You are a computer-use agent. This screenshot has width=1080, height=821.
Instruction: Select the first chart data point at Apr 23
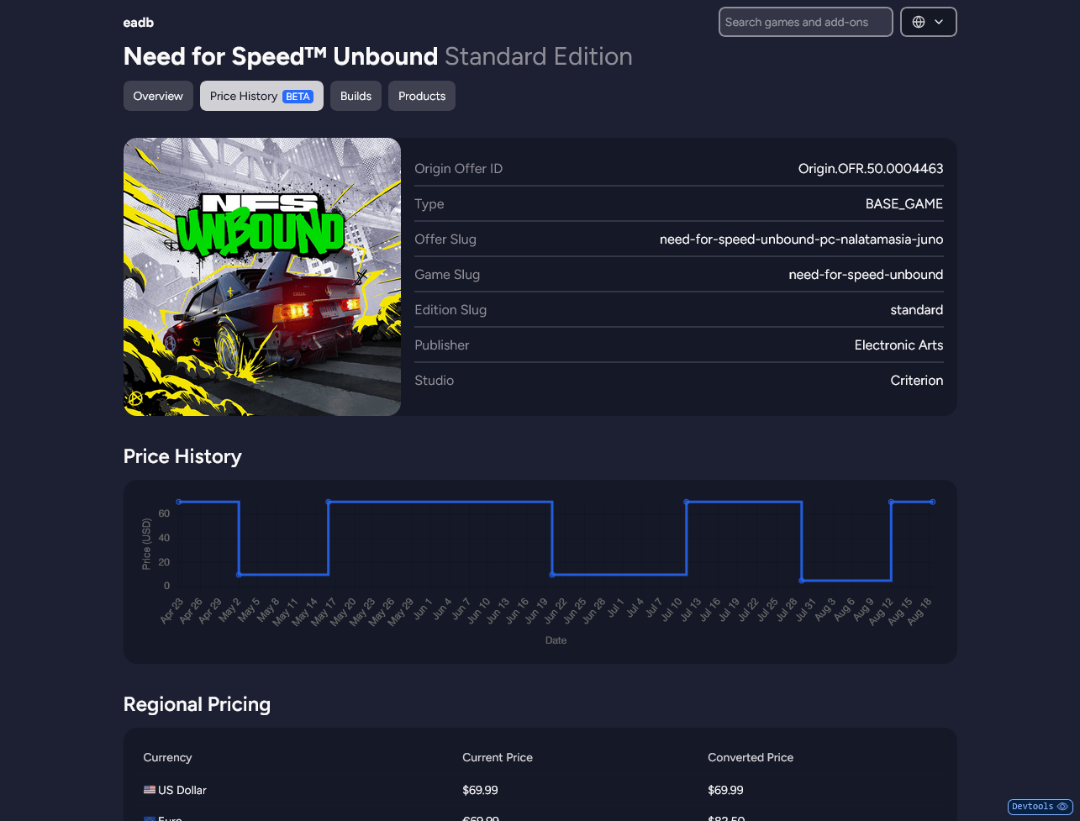click(179, 502)
